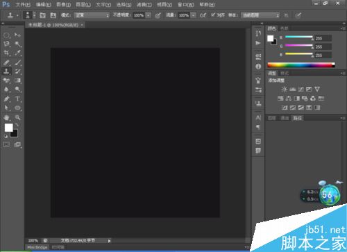Select the Brush tool
The width and height of the screenshot is (347, 252).
[17, 62]
